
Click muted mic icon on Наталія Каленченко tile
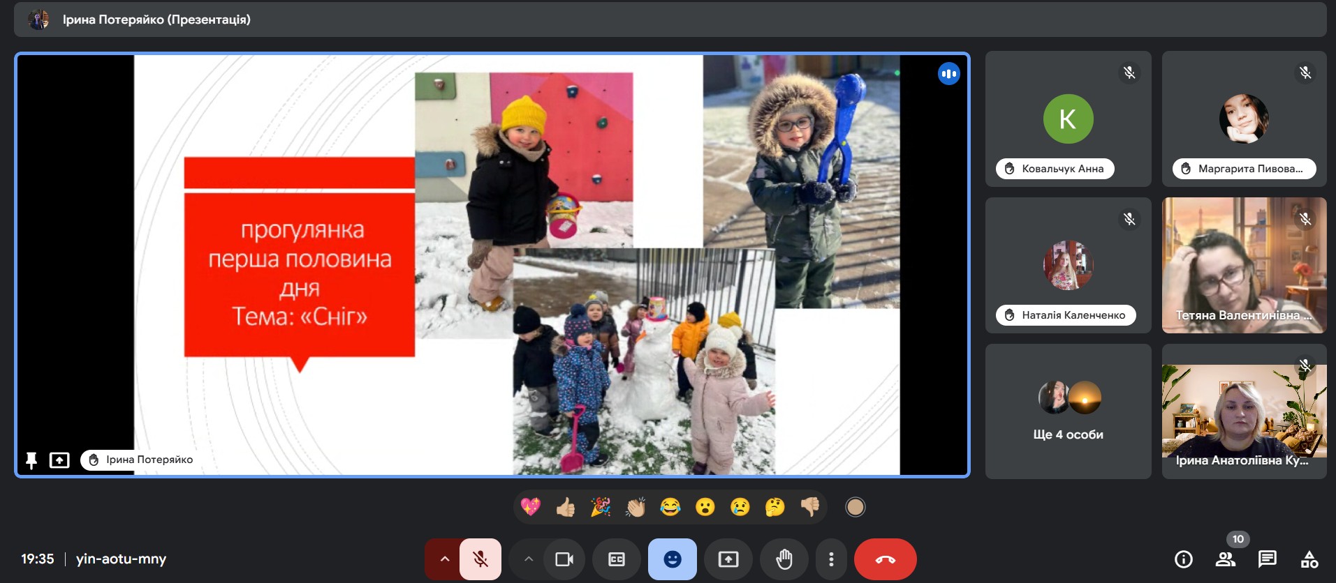point(1129,219)
